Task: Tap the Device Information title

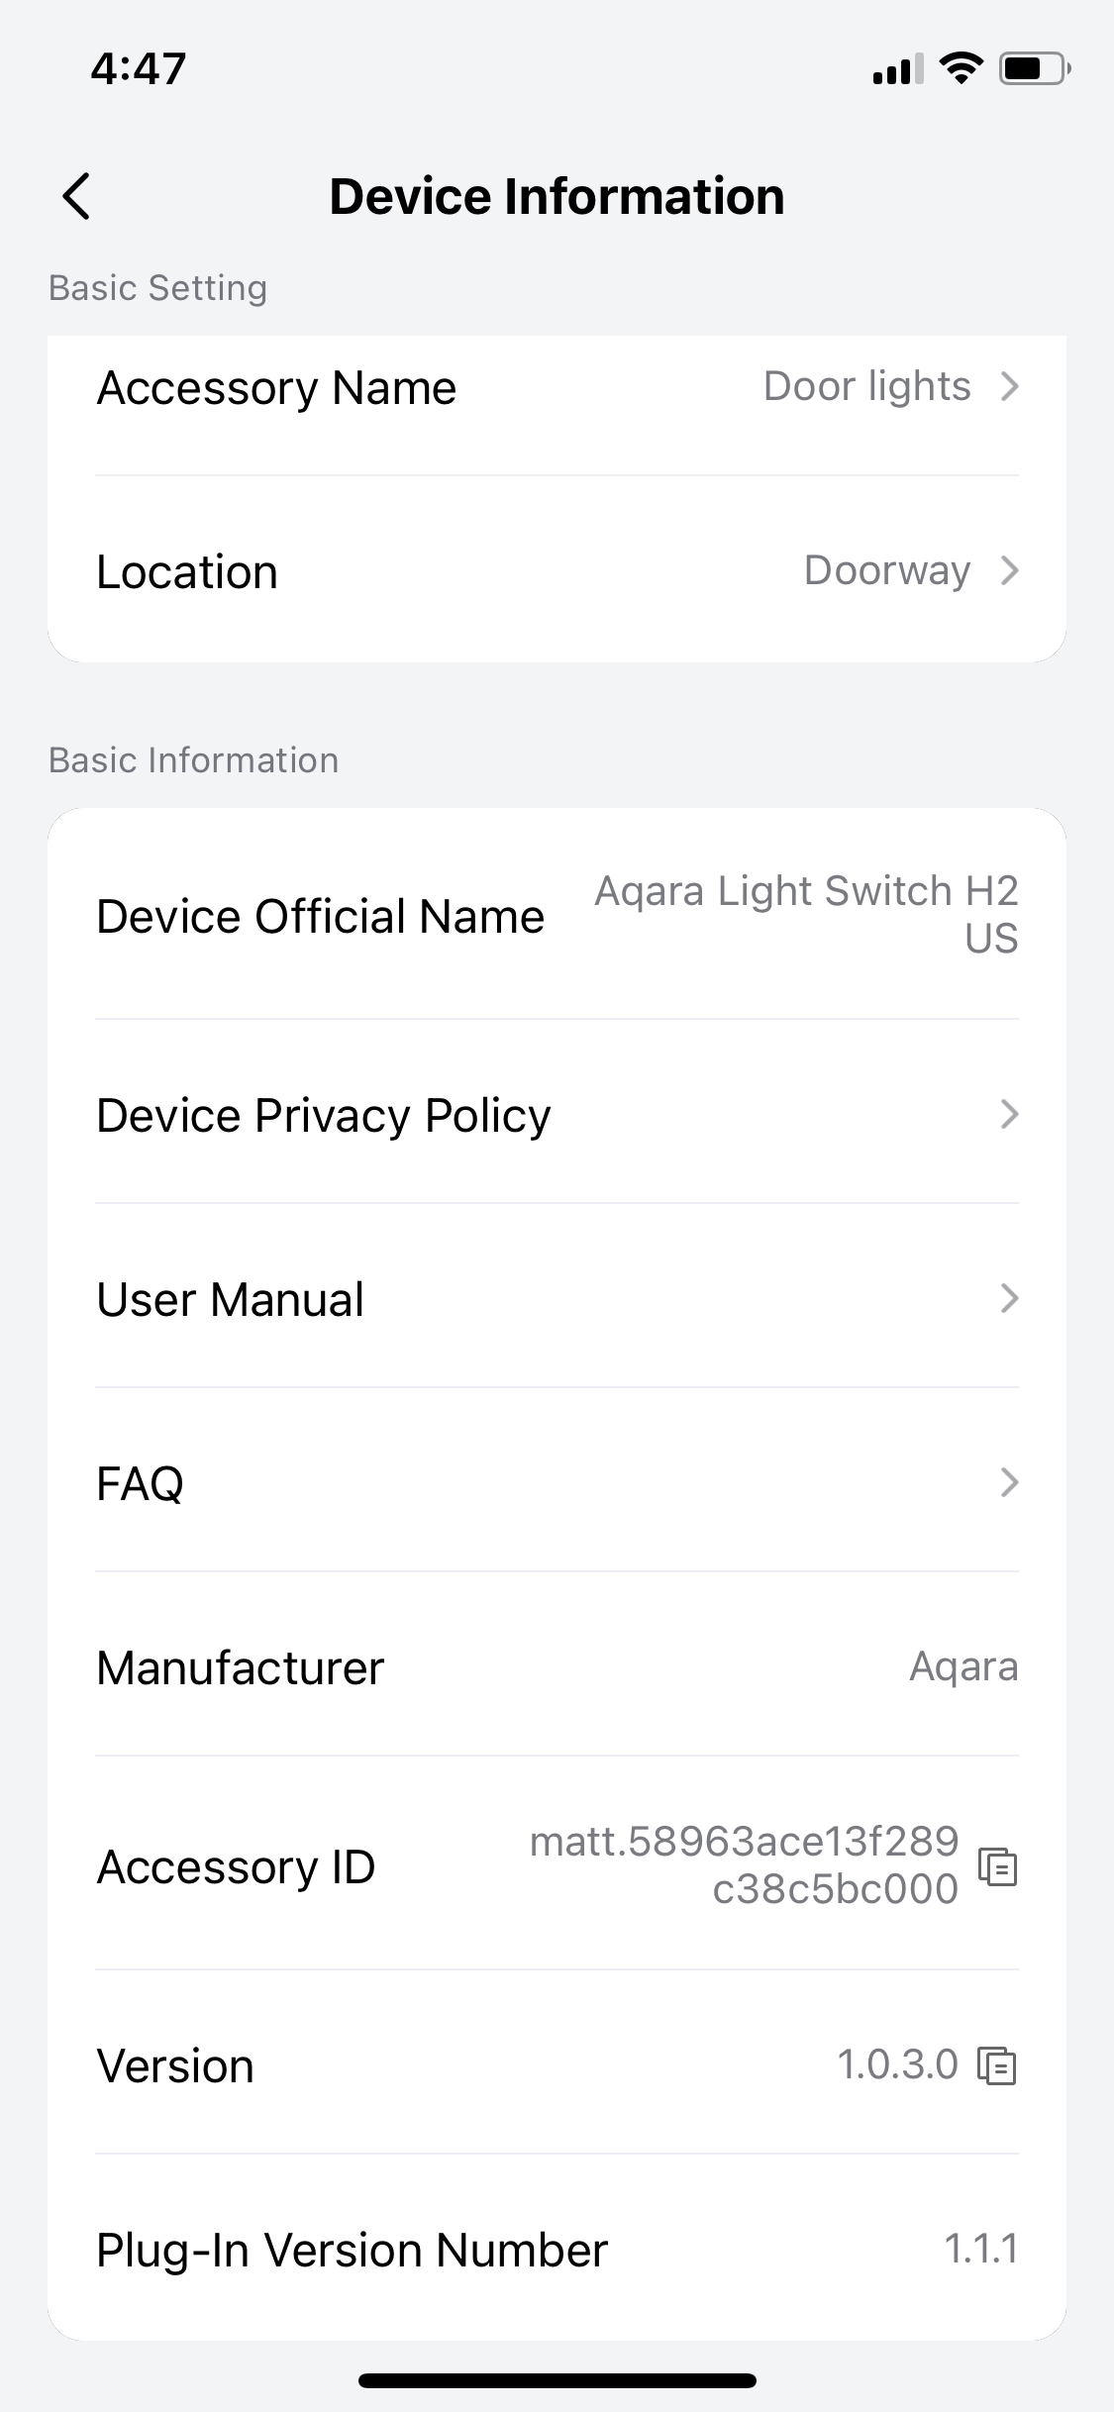Action: [557, 196]
